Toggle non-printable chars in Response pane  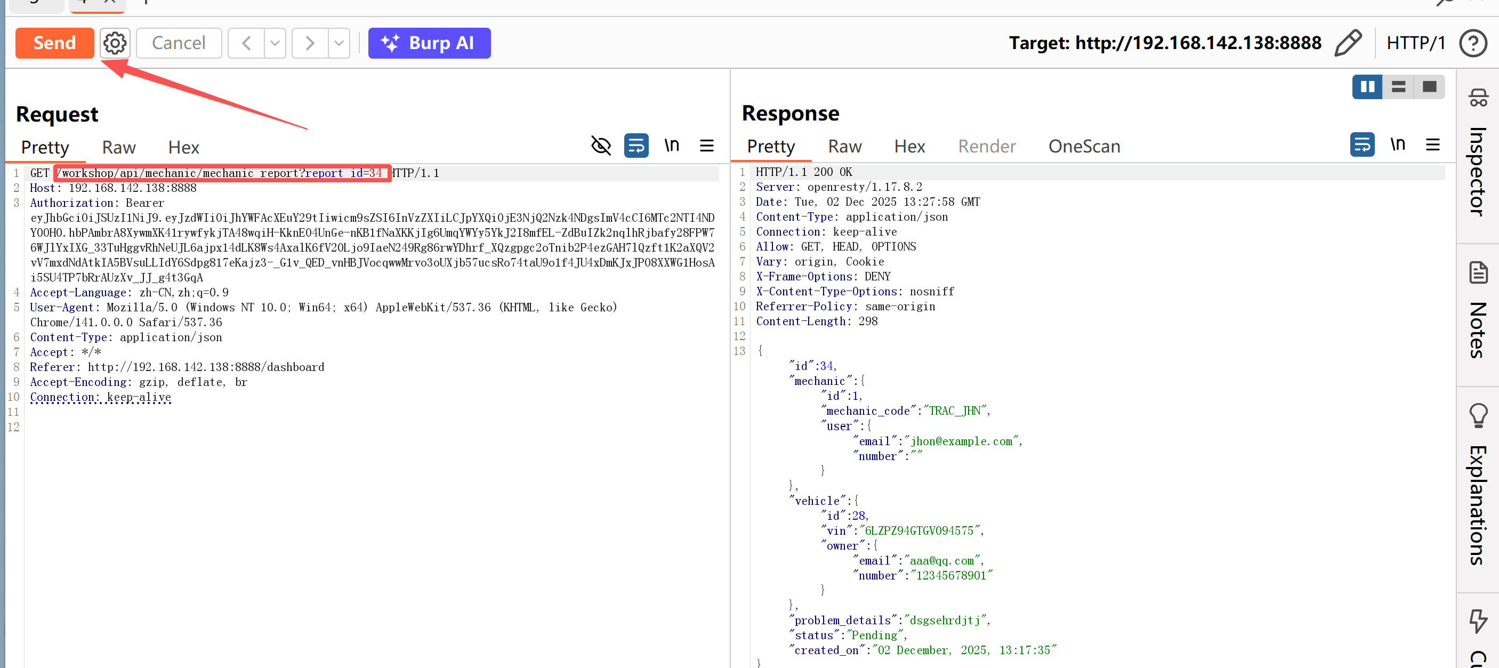coord(1398,144)
